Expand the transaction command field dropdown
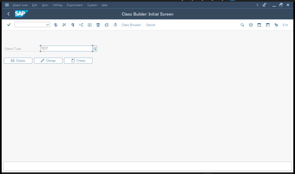This screenshot has width=295, height=174. point(48,25)
